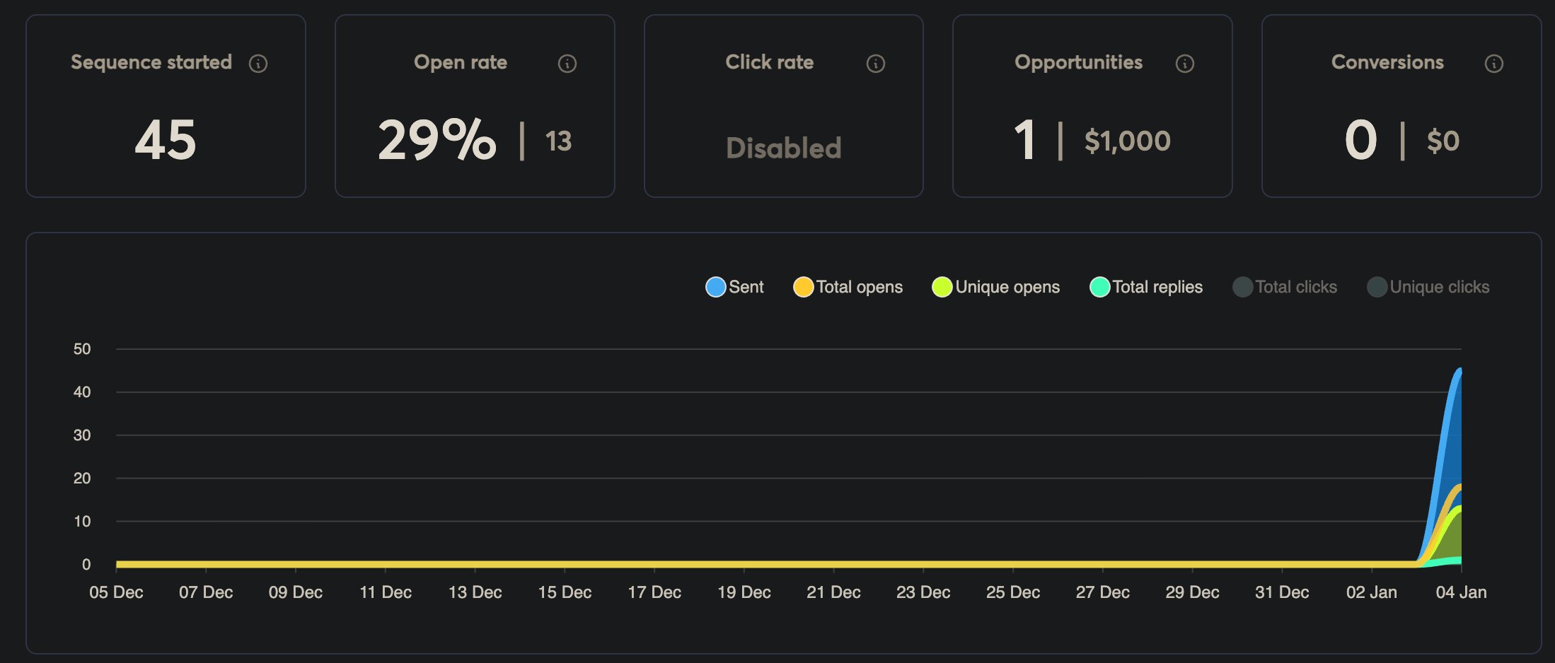Select the $0 conversions value

click(x=1443, y=141)
